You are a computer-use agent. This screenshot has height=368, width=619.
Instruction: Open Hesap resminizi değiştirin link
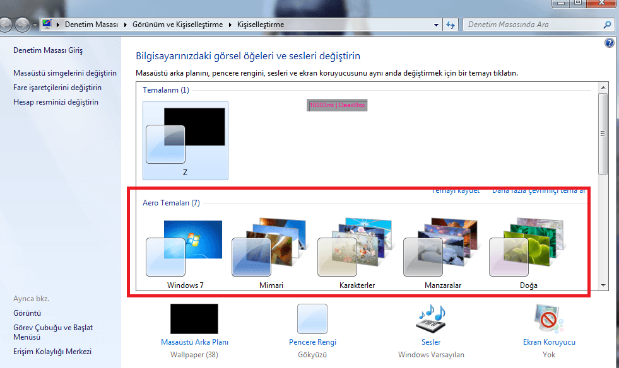[x=56, y=102]
